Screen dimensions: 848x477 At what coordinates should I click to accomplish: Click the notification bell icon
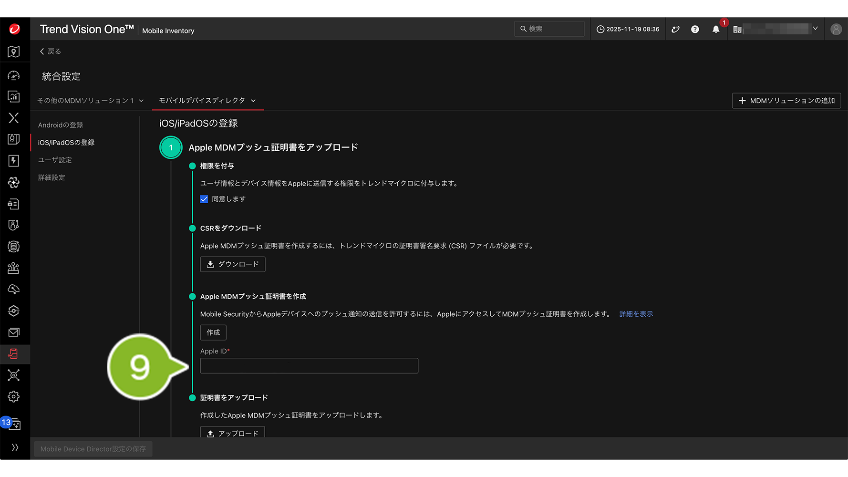pyautogui.click(x=715, y=30)
